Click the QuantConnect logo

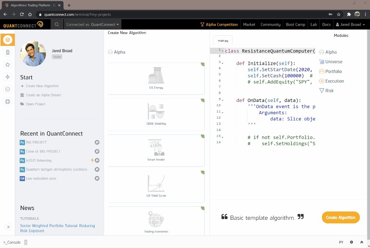click(23, 24)
